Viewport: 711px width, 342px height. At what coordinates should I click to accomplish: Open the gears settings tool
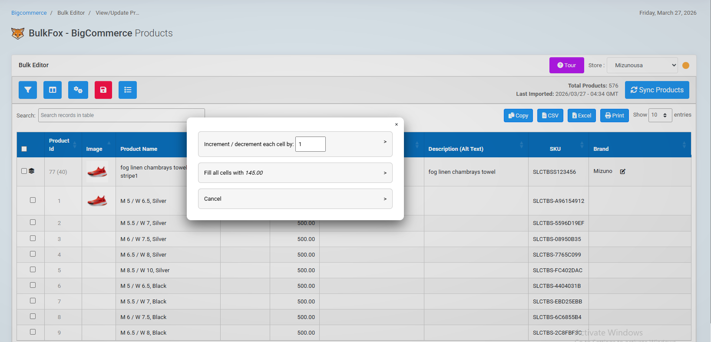pyautogui.click(x=78, y=90)
